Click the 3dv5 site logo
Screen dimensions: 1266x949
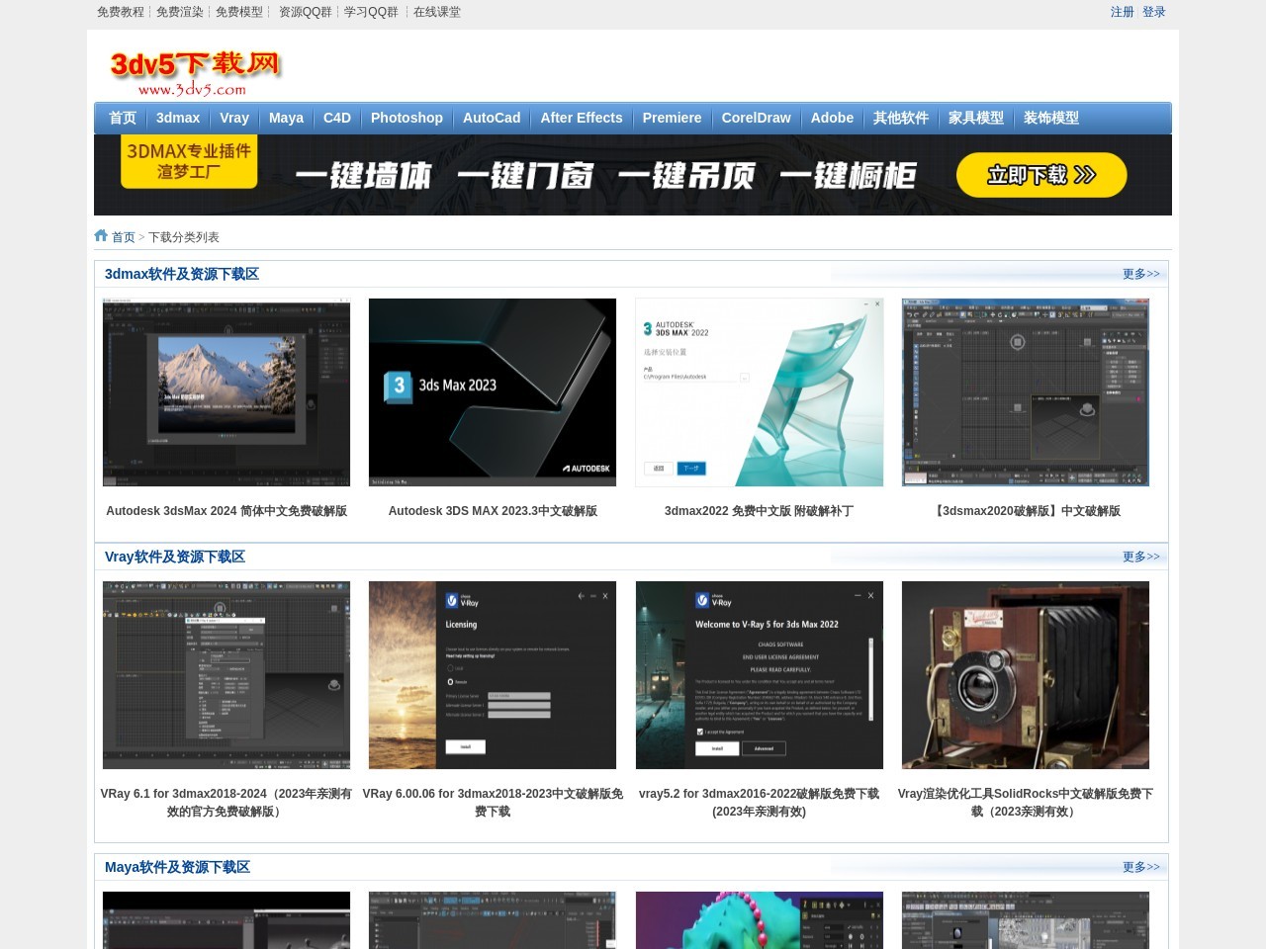[x=195, y=74]
